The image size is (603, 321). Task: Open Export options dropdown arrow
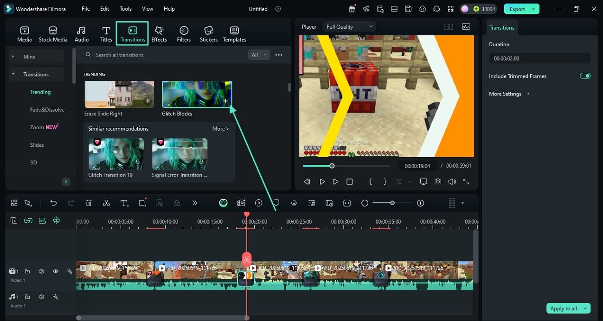[x=534, y=9]
